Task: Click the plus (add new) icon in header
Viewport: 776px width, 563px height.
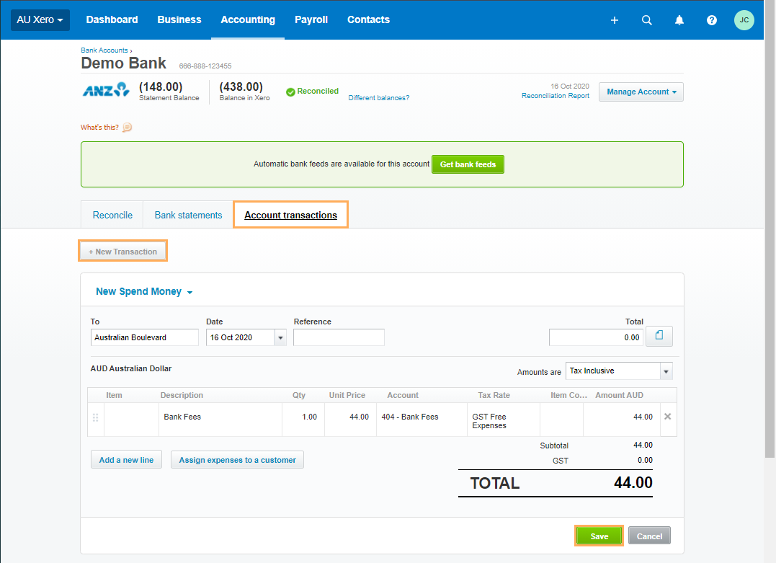Action: coord(614,20)
